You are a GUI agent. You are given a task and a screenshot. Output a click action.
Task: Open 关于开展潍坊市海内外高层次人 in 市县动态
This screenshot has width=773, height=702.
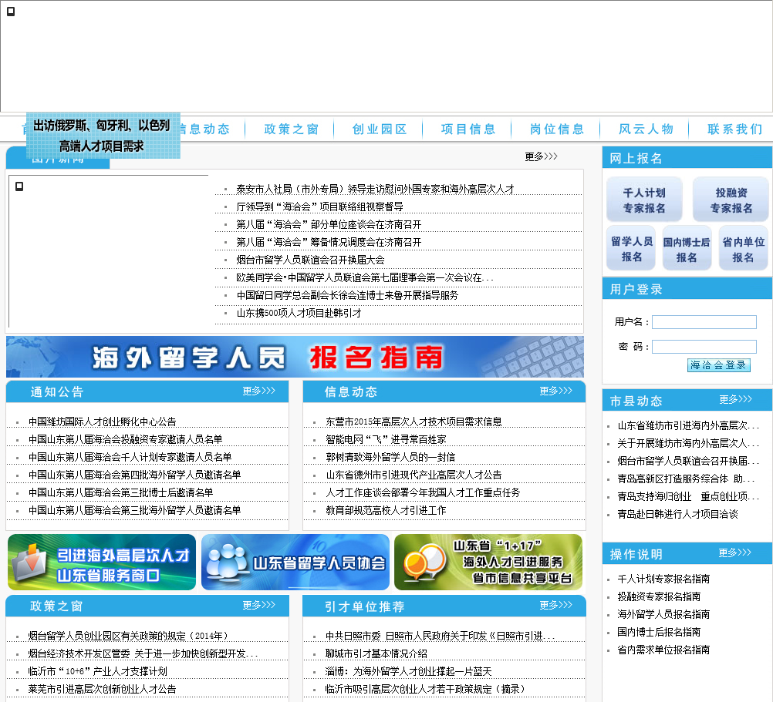coord(688,444)
